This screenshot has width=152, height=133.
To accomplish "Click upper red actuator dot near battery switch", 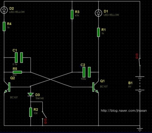I will click(x=137, y=54).
